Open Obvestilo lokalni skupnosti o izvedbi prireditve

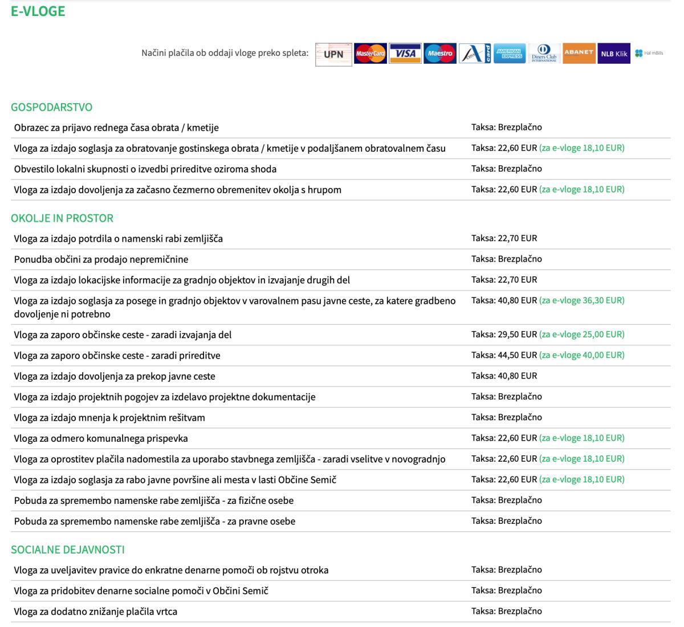click(145, 169)
